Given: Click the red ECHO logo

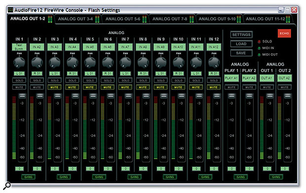Looking at the screenshot, I should [x=284, y=34].
